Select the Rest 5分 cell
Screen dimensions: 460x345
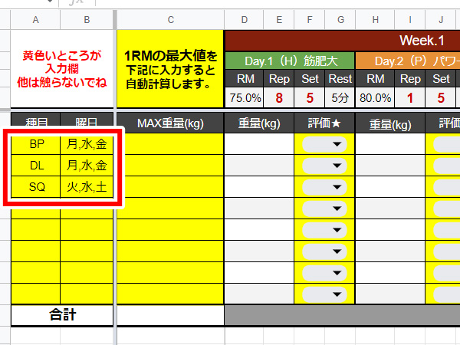click(340, 97)
